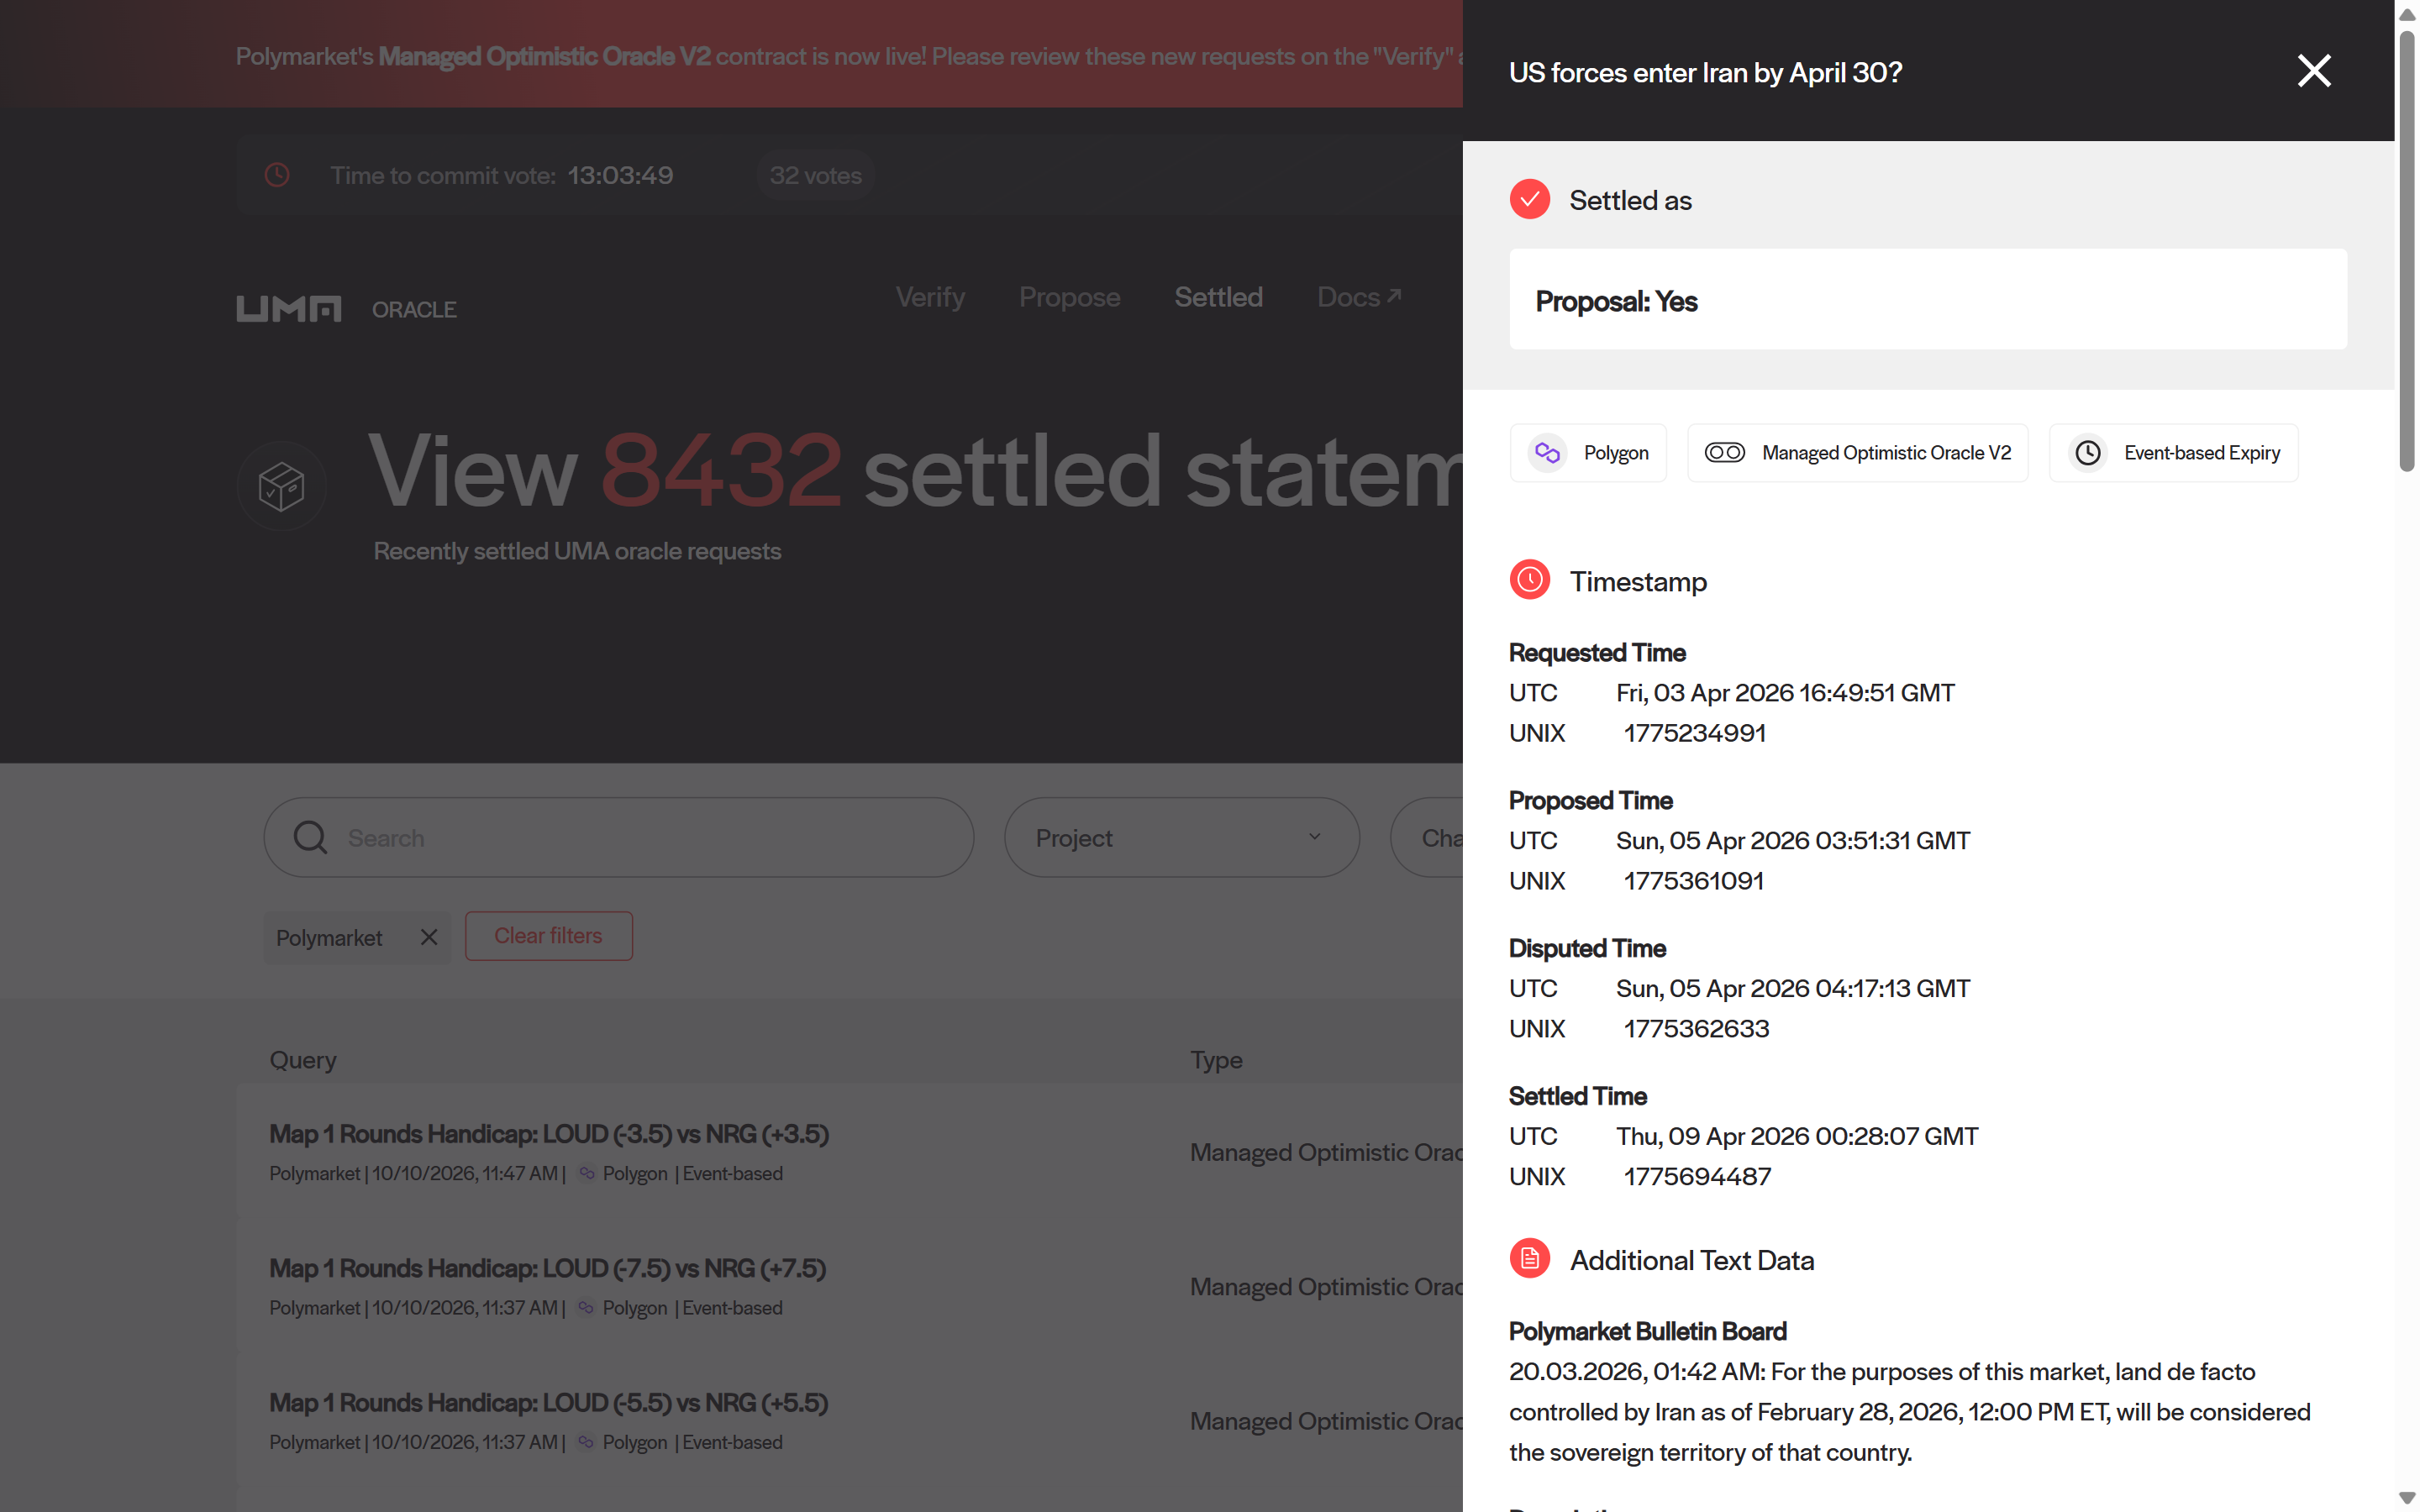Close the US forces enter Iran panel
2420x1512 pixels.
click(x=2313, y=71)
